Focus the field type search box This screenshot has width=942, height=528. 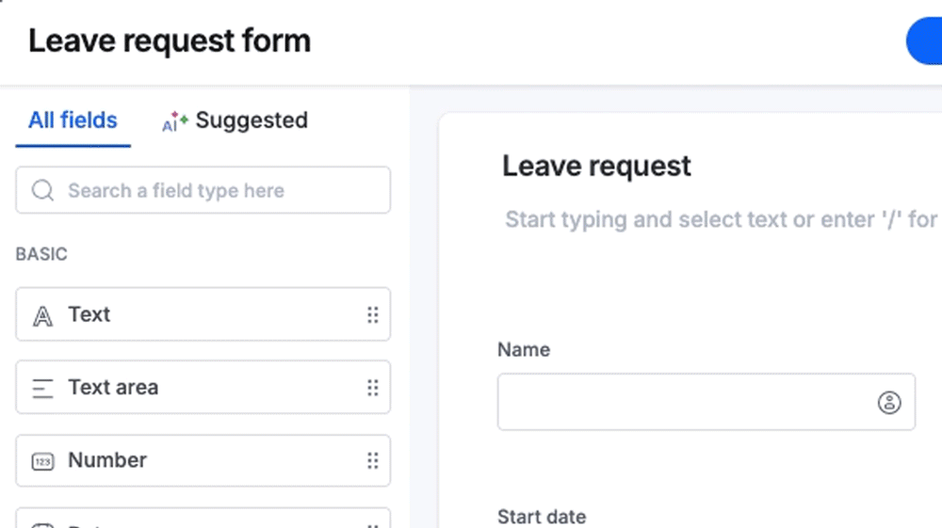point(203,190)
